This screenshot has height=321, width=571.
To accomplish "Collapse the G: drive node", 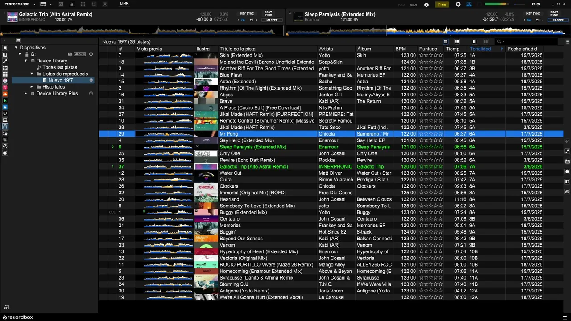I will tap(20, 54).
